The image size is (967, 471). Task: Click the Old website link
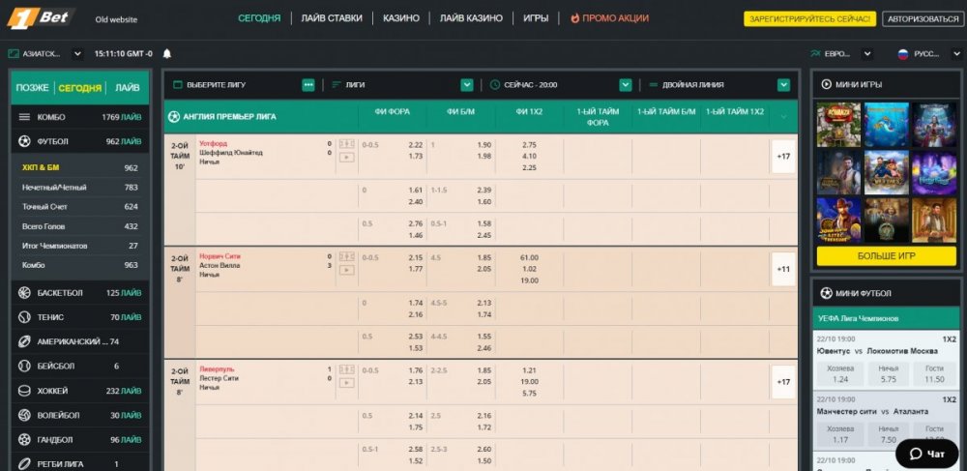[x=117, y=19]
